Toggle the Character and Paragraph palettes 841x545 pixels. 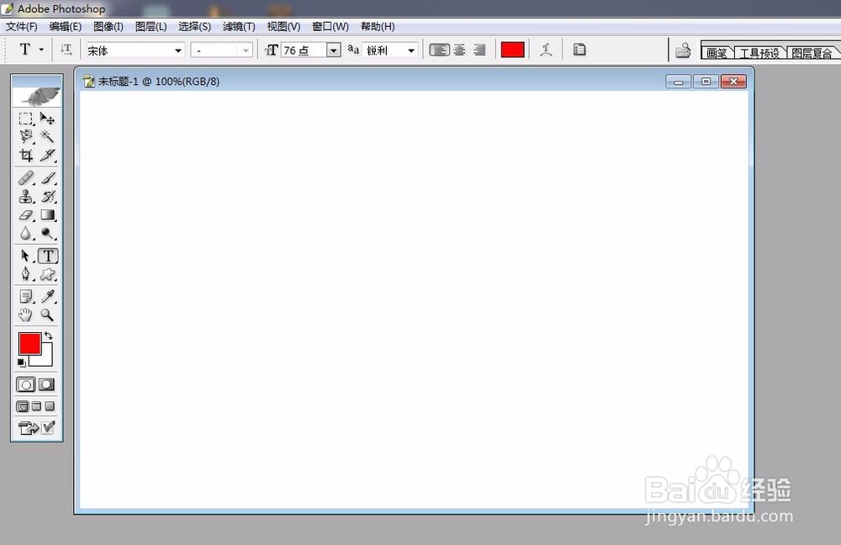pos(579,50)
